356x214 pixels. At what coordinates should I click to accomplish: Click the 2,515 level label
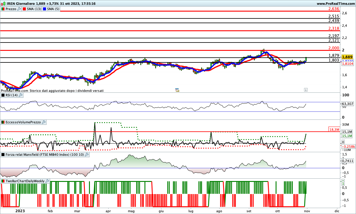coord(334,16)
